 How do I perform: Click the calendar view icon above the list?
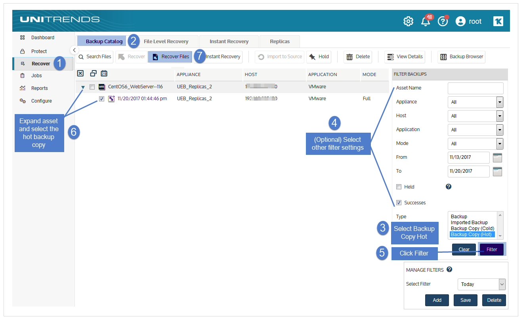104,73
